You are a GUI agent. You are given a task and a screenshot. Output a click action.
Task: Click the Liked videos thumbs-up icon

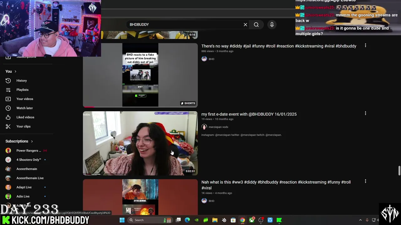(x=8, y=117)
